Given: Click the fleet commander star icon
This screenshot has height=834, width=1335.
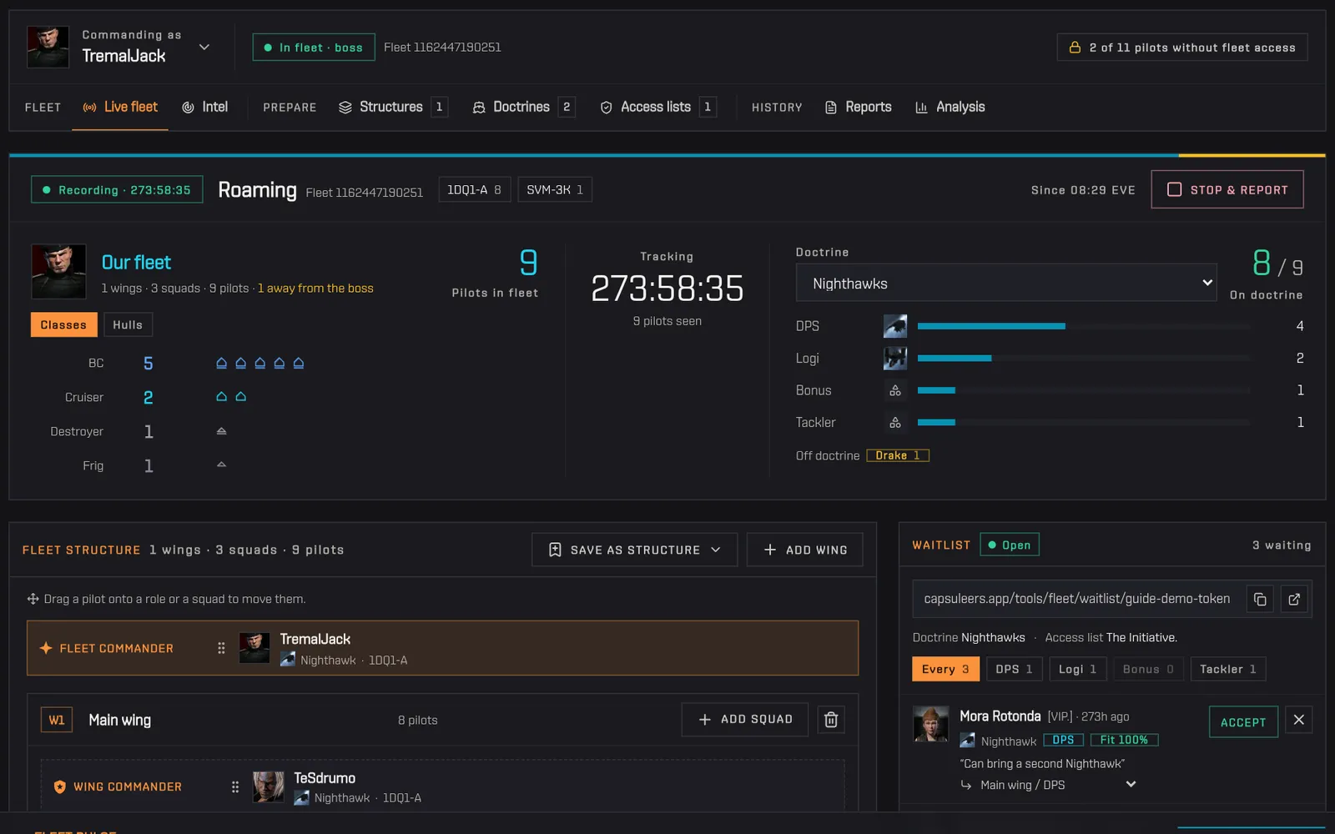Looking at the screenshot, I should coord(46,648).
